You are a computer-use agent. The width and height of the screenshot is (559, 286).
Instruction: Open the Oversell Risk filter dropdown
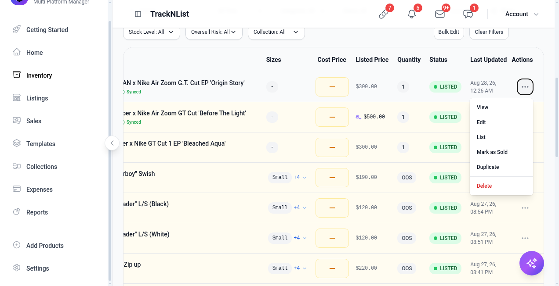tap(214, 32)
